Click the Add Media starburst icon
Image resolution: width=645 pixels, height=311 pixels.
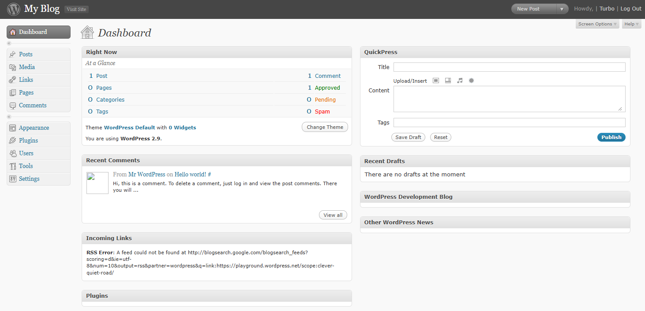coord(471,80)
